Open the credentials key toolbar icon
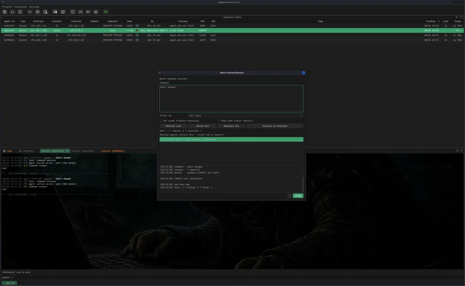Viewport: 465px width, 286px height. coord(88,12)
